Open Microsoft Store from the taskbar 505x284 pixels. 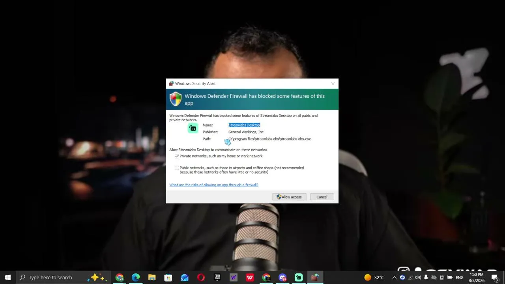point(168,277)
